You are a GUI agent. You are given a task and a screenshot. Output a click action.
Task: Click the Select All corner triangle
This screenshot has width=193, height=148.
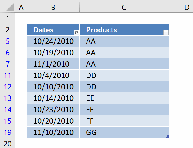tap(10, 7)
